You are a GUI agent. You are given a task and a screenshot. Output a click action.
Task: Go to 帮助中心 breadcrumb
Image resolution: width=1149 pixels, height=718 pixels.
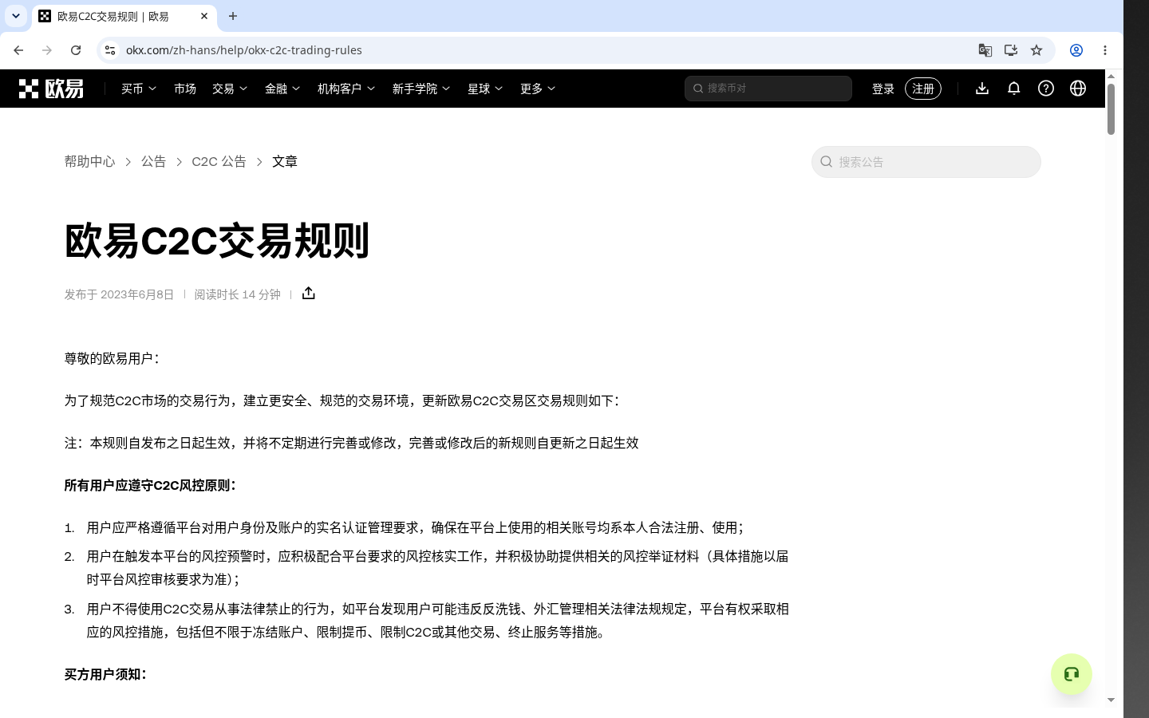(89, 161)
